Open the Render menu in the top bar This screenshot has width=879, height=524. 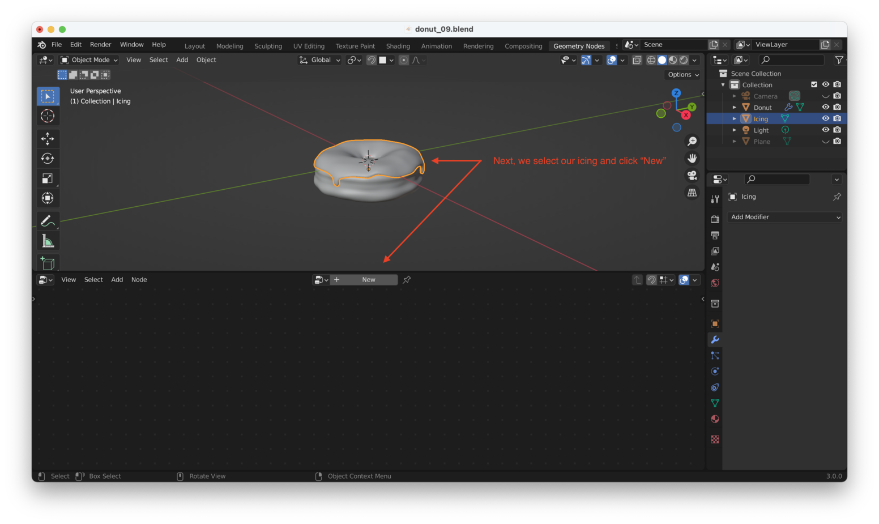pos(100,44)
